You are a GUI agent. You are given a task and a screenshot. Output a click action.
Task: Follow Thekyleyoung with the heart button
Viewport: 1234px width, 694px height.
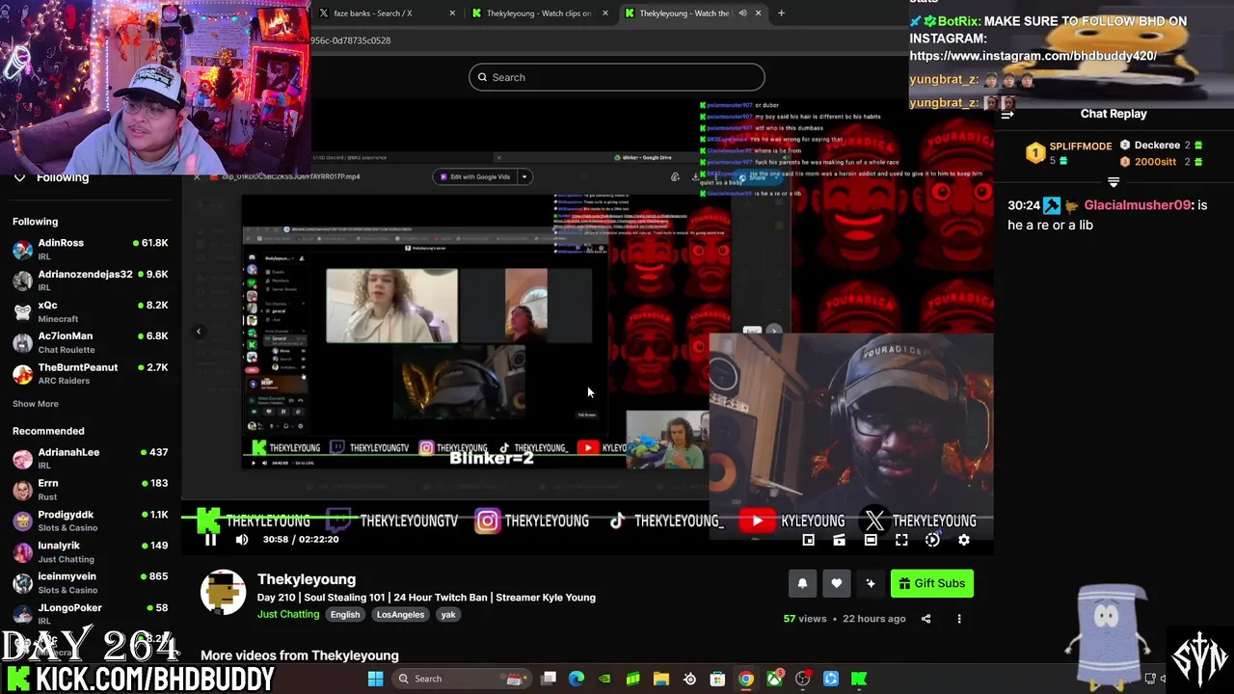click(x=836, y=583)
